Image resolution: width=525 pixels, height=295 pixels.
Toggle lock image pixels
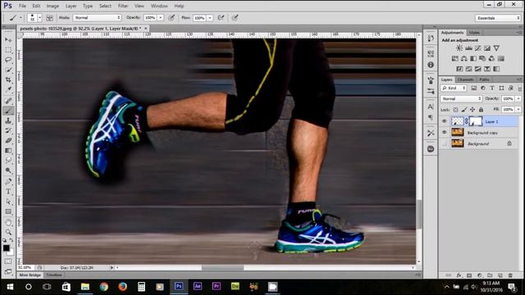pos(464,109)
